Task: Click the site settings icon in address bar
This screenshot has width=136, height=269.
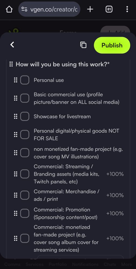Action: point(24,9)
